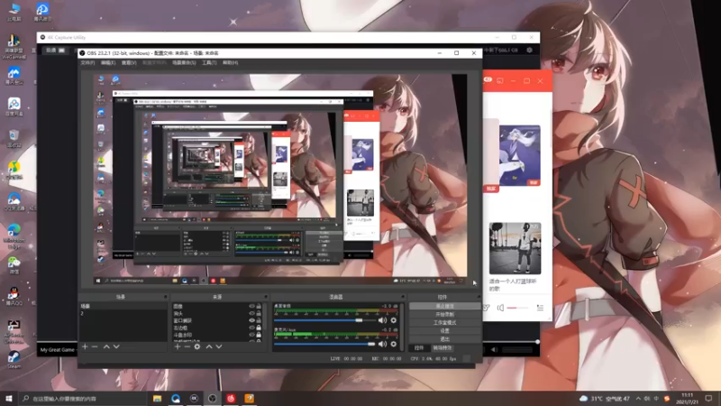Add a new scene with the plus button
Image resolution: width=721 pixels, height=406 pixels.
85,346
